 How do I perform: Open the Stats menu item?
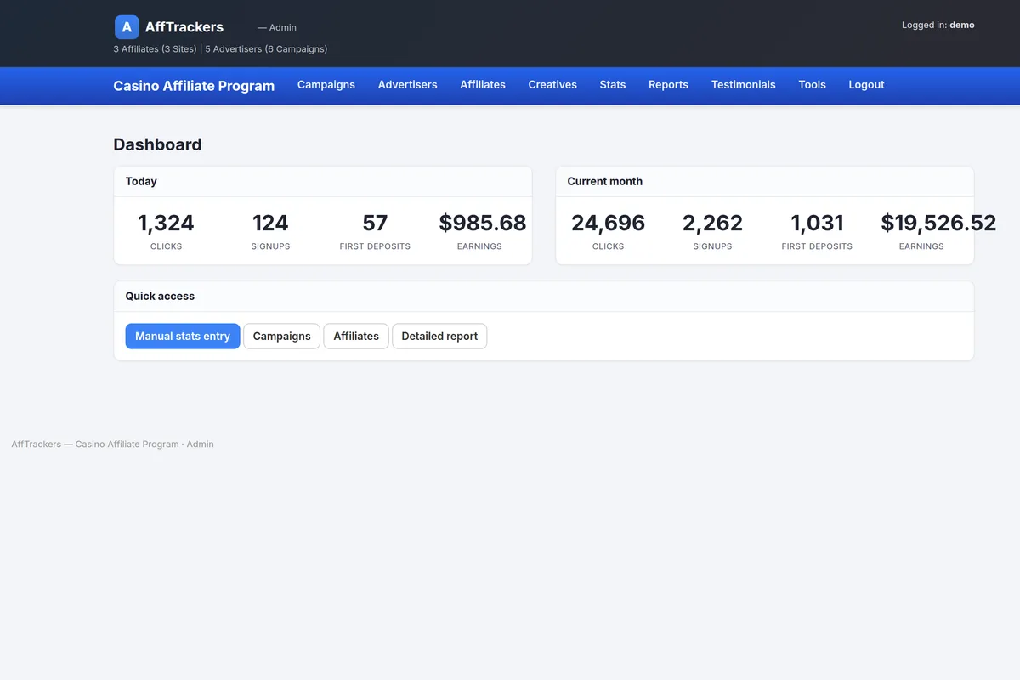(x=613, y=85)
